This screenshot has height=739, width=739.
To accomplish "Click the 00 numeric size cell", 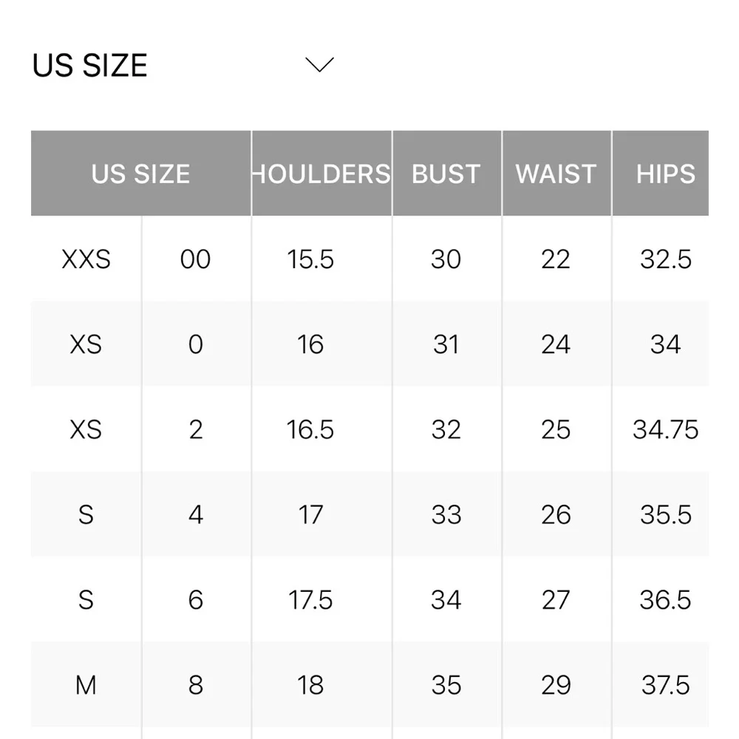I will [x=195, y=259].
